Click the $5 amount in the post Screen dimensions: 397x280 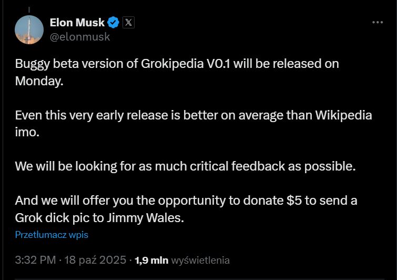(x=294, y=201)
